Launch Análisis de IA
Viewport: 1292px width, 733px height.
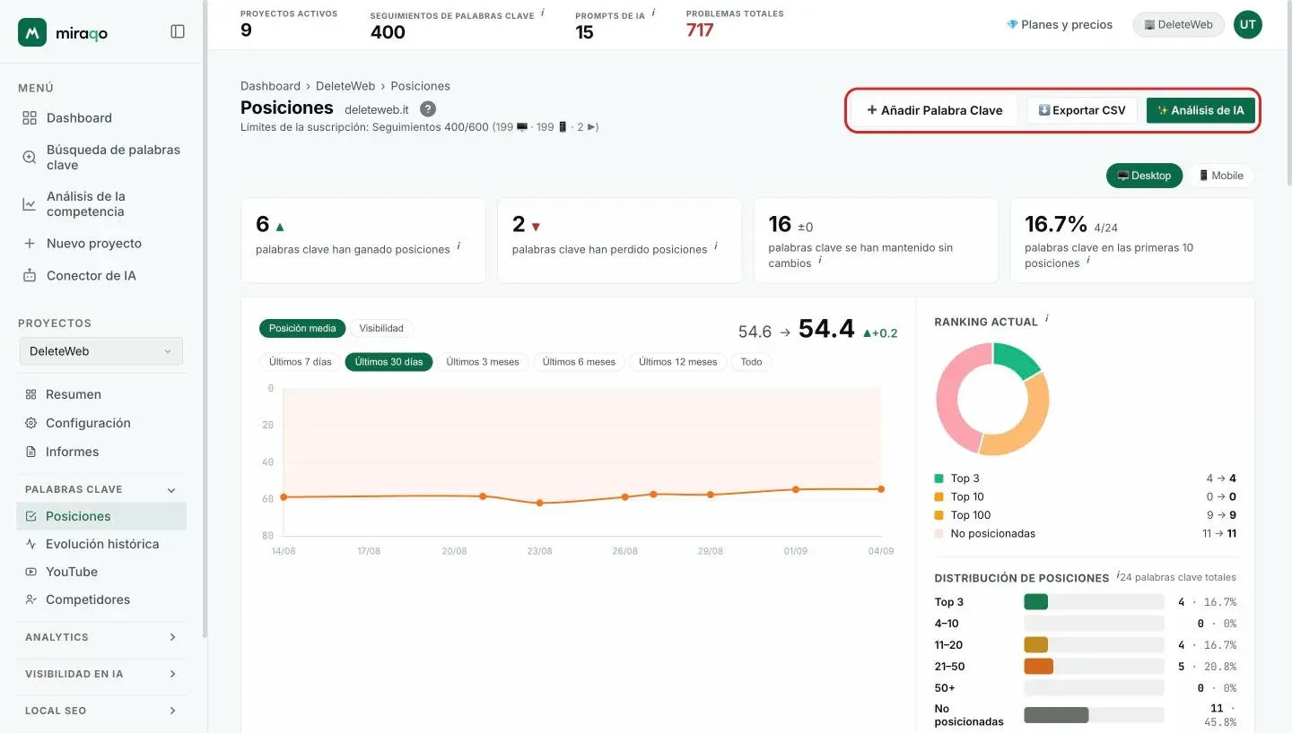point(1200,110)
